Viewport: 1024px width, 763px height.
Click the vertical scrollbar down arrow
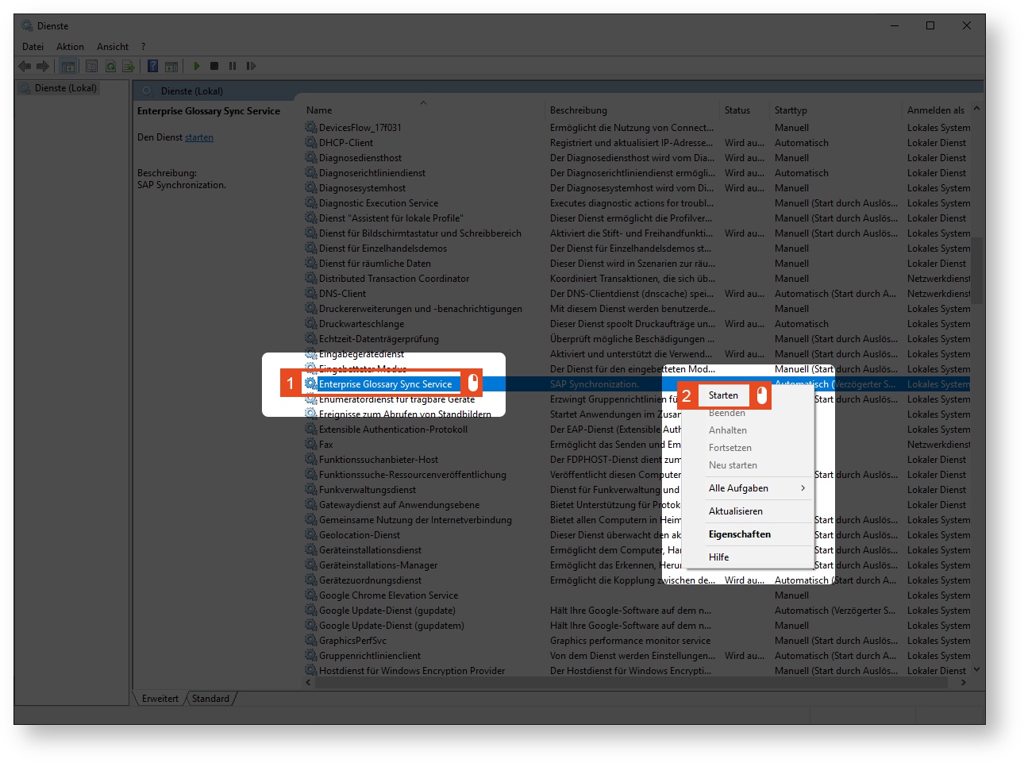pyautogui.click(x=976, y=669)
